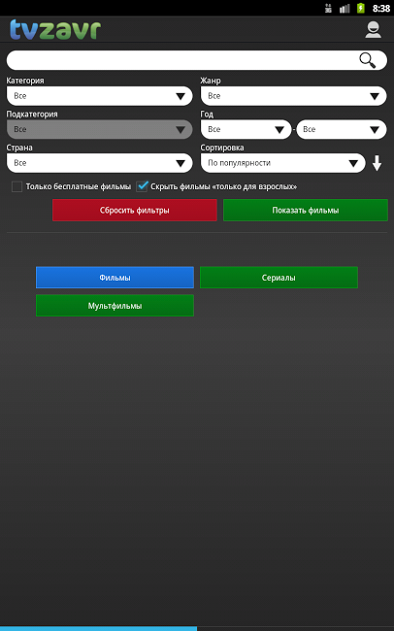Open the user profile icon
This screenshot has height=631, width=394.
point(373,30)
